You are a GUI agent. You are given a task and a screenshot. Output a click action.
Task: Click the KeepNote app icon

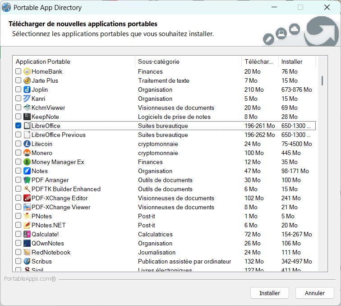[27, 117]
